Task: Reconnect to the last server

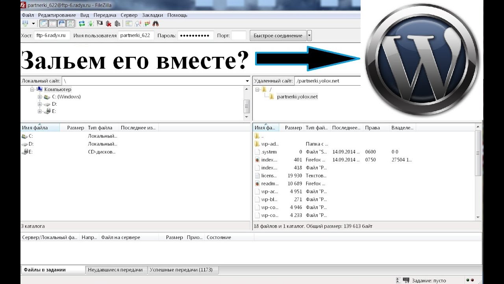Action: [x=117, y=24]
